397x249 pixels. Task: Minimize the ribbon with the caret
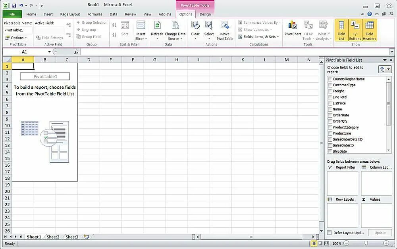362,14
